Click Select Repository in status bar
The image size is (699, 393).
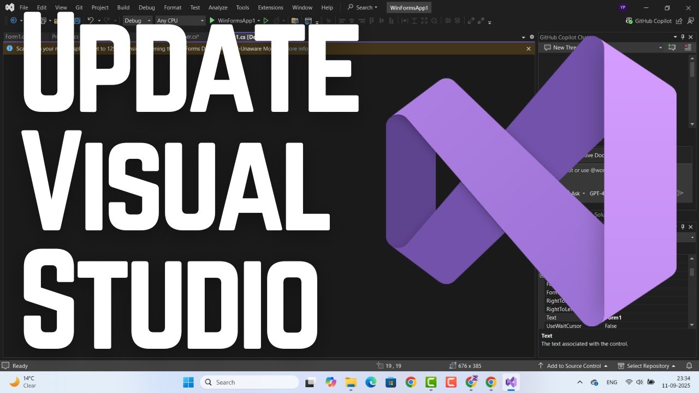point(647,366)
